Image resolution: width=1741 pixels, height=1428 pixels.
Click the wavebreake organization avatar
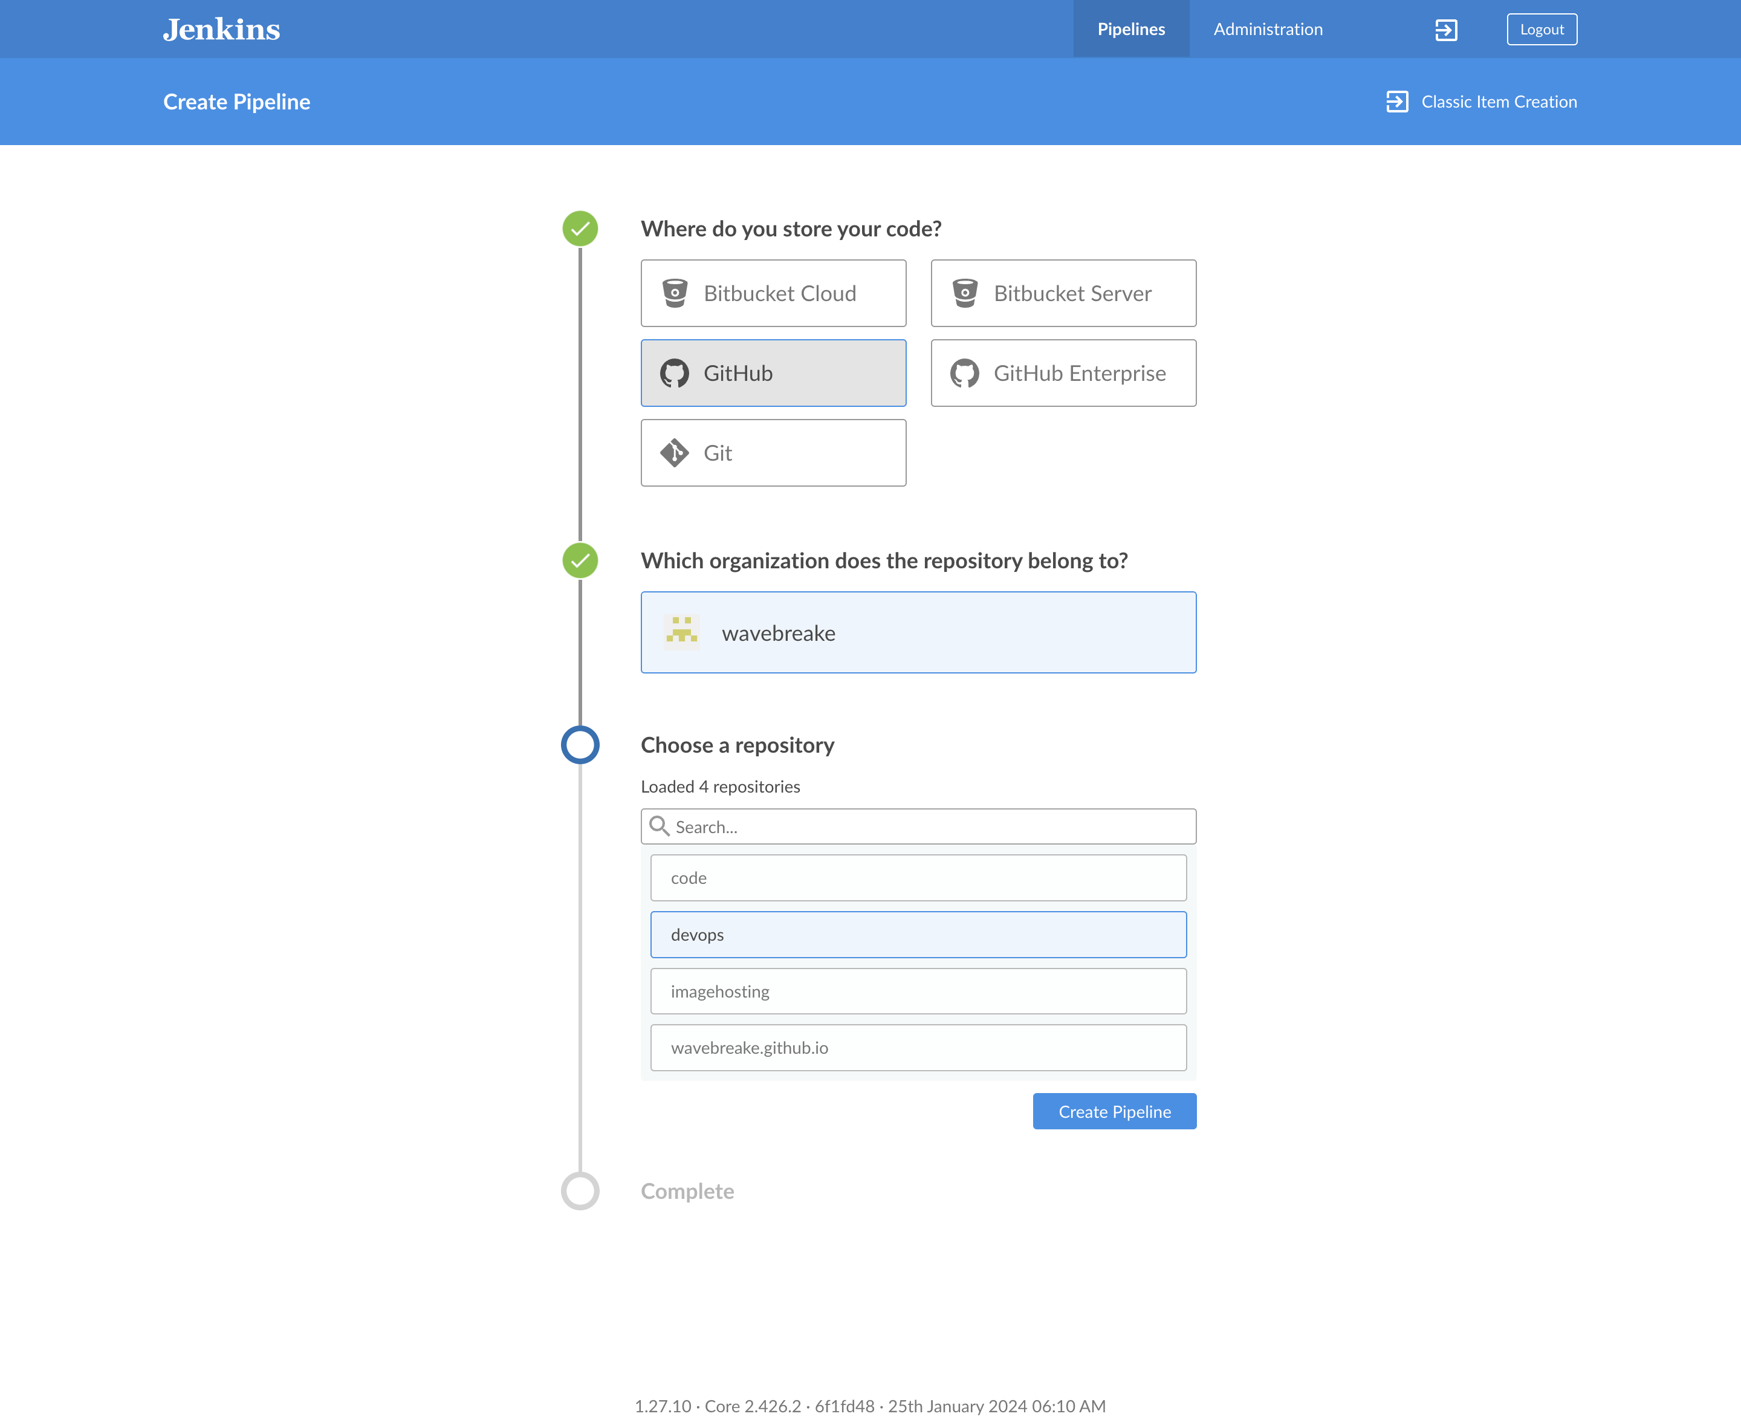682,632
